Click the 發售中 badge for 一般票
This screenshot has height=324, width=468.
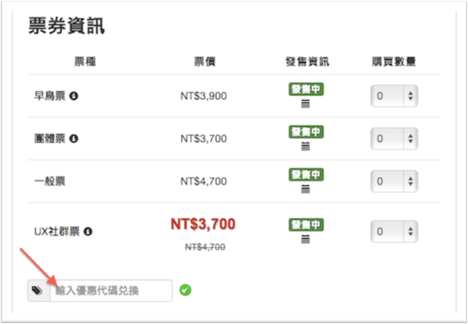306,175
